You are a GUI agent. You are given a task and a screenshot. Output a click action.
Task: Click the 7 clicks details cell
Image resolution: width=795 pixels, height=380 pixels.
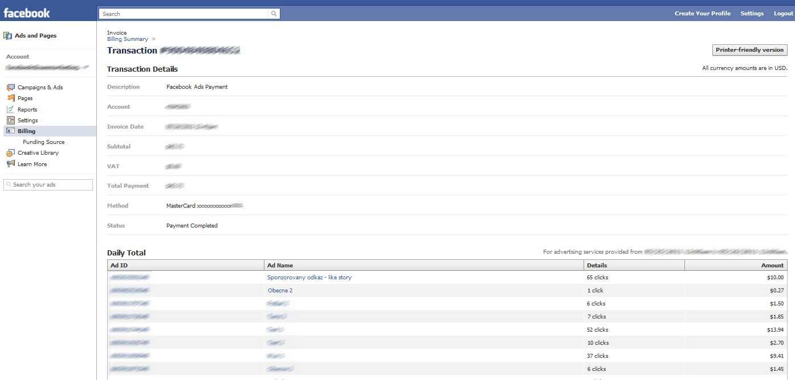(x=596, y=317)
